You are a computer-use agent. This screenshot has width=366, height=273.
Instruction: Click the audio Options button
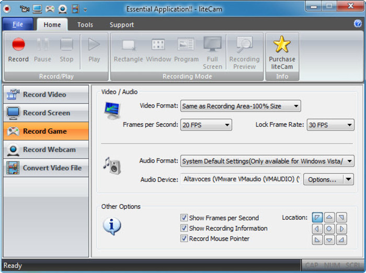[x=322, y=180]
